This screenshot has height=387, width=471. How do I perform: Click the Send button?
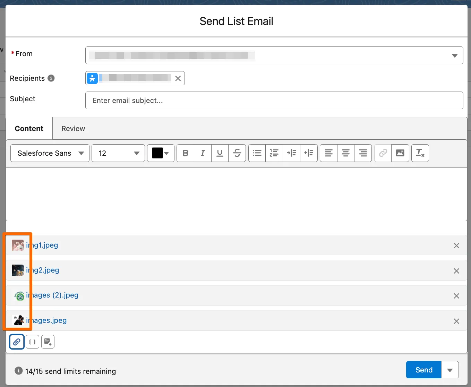[423, 370]
